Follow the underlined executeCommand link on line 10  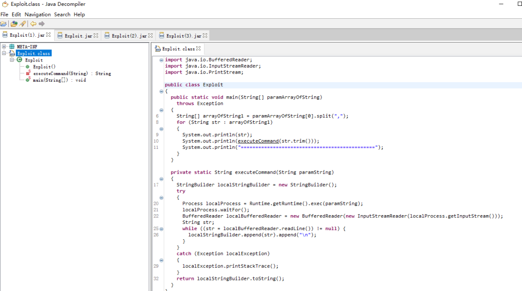pos(258,141)
